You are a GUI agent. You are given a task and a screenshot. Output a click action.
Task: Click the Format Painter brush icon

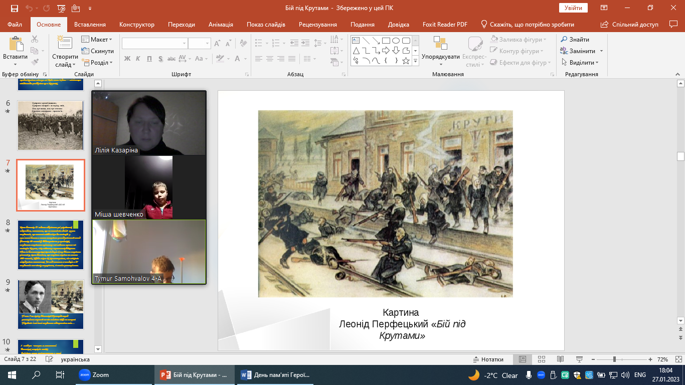(x=35, y=62)
